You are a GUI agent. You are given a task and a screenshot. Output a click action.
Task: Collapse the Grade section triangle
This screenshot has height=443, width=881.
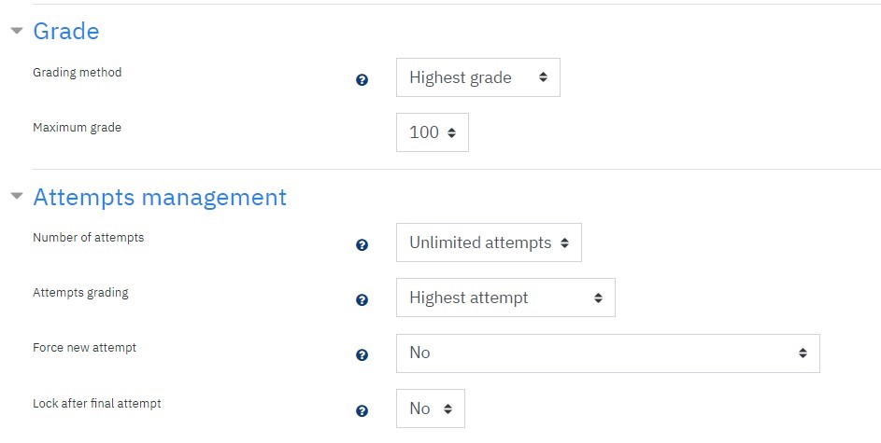click(x=17, y=30)
